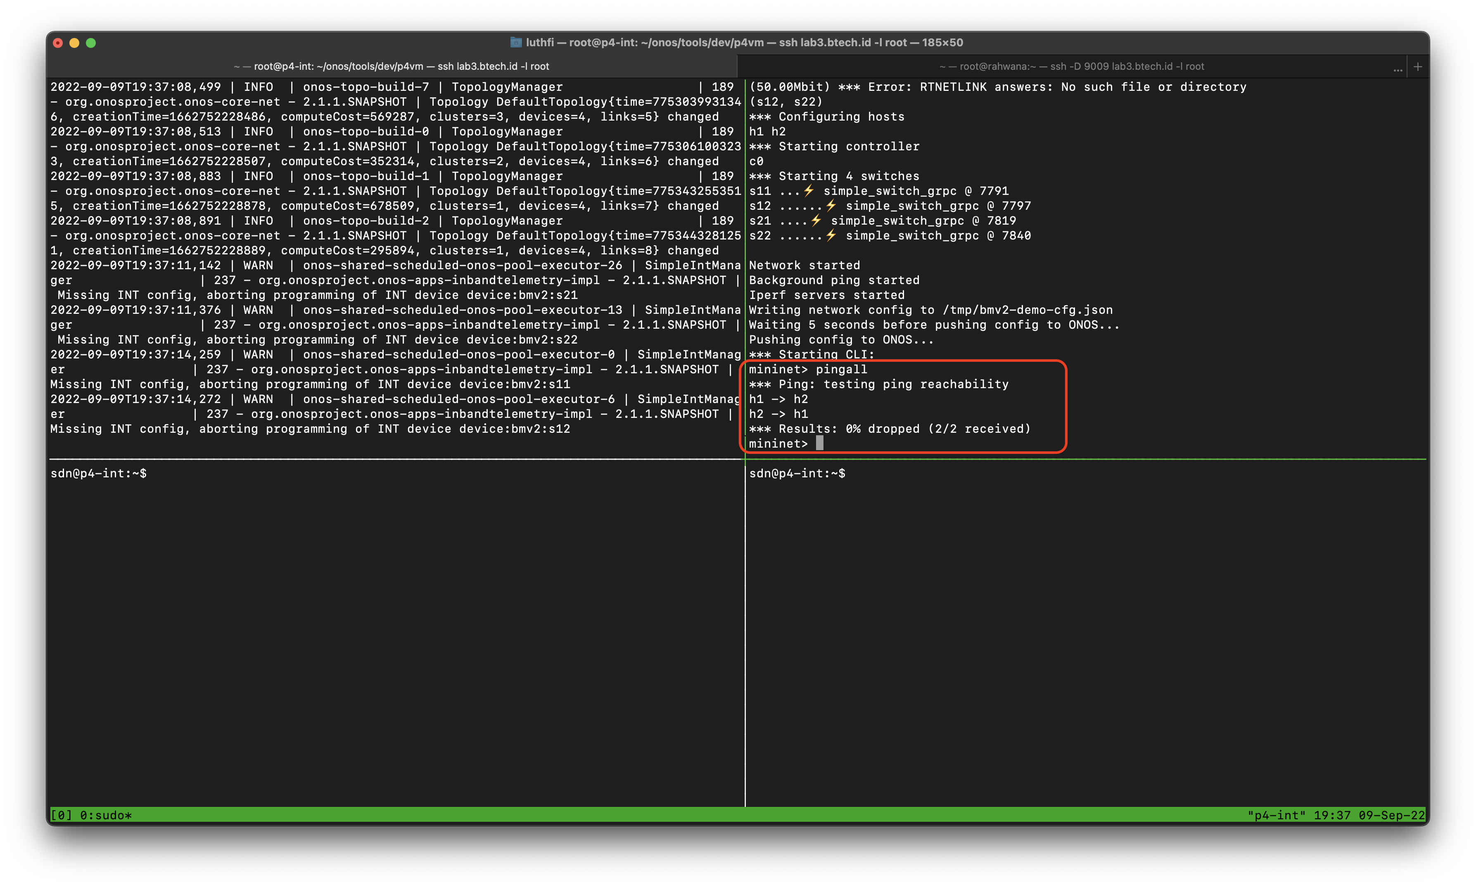Click 'Background ping started' line
1476x887 pixels.
pos(834,280)
